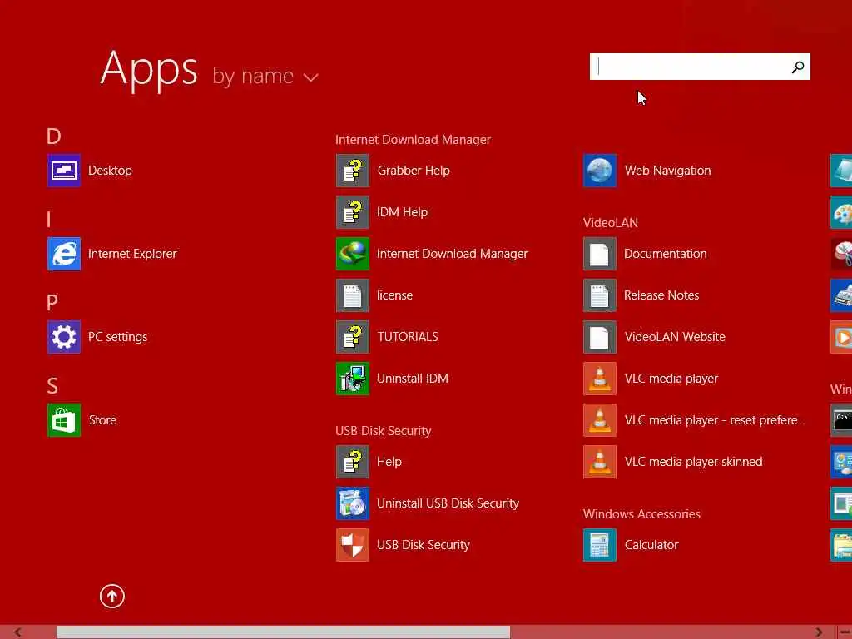852x639 pixels.
Task: Open Web Navigation globe icon
Action: [600, 171]
